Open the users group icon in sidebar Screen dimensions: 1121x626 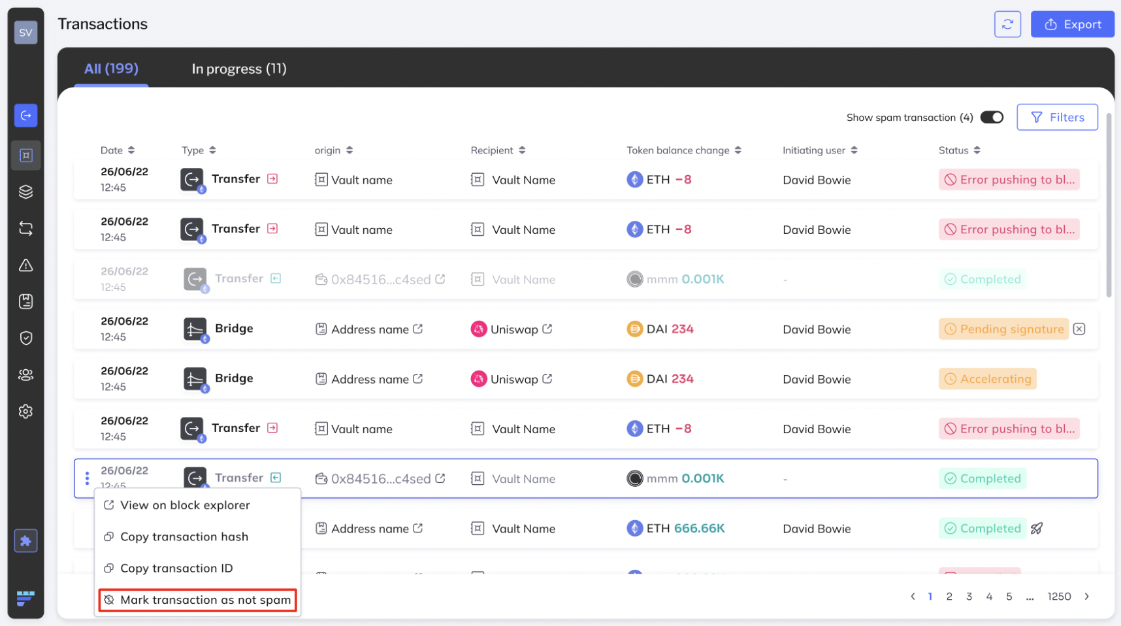(25, 374)
